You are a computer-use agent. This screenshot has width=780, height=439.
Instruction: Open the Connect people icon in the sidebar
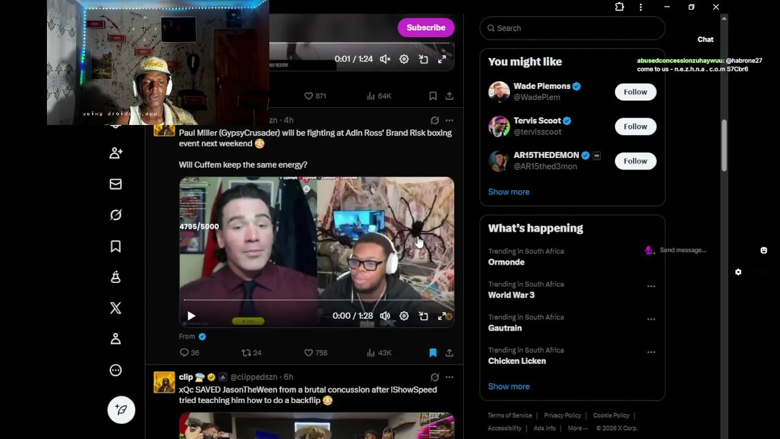[116, 153]
